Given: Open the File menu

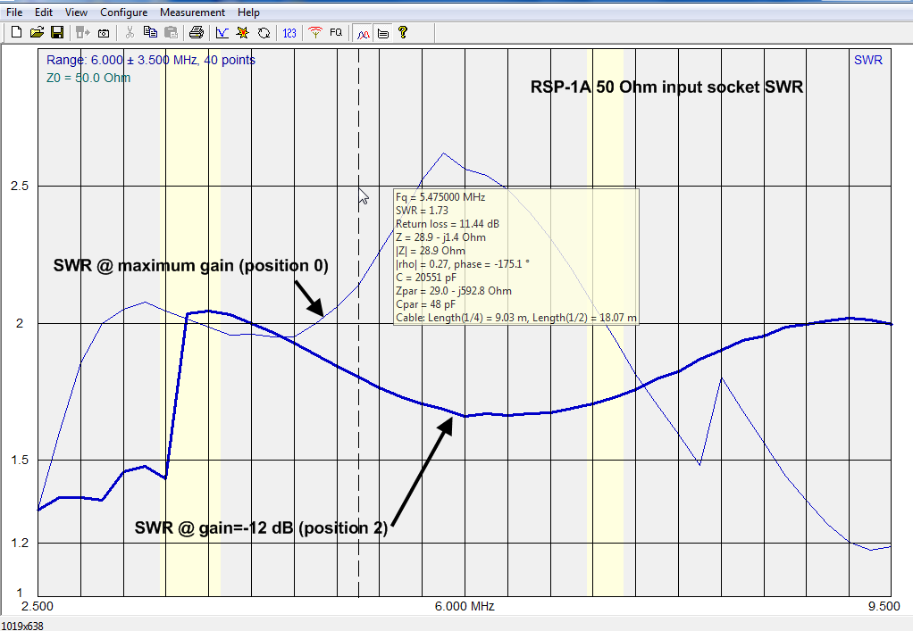Looking at the screenshot, I should click(14, 12).
